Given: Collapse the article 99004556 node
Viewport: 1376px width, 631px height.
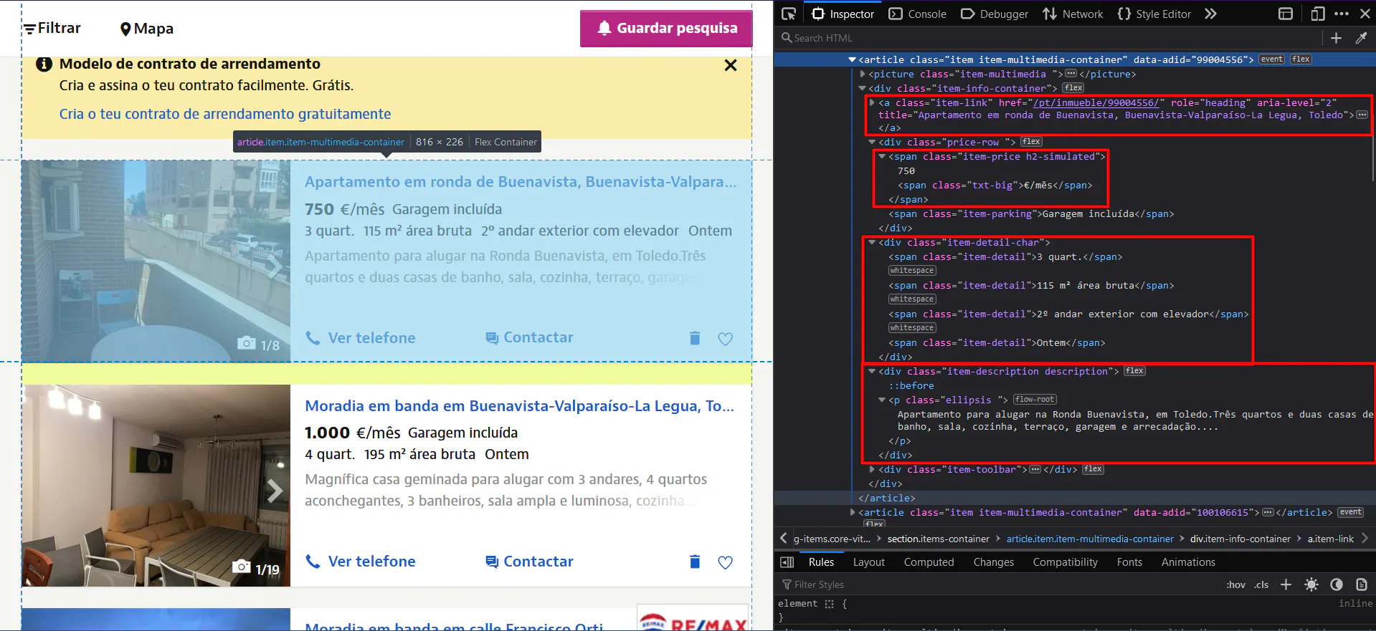Looking at the screenshot, I should click(852, 59).
